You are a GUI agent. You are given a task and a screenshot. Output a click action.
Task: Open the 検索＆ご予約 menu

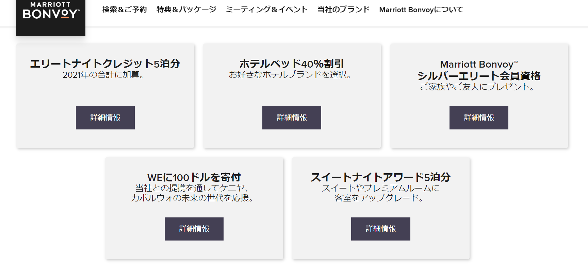coord(125,10)
